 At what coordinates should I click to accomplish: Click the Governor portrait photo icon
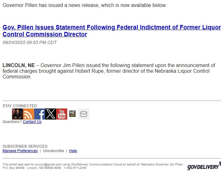(17, 114)
